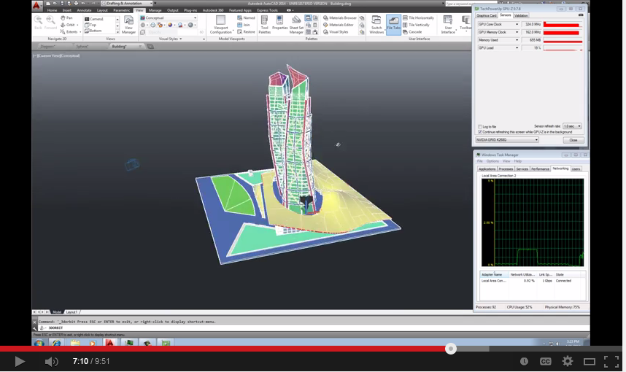Enable the Log to file checkbox

click(x=480, y=126)
